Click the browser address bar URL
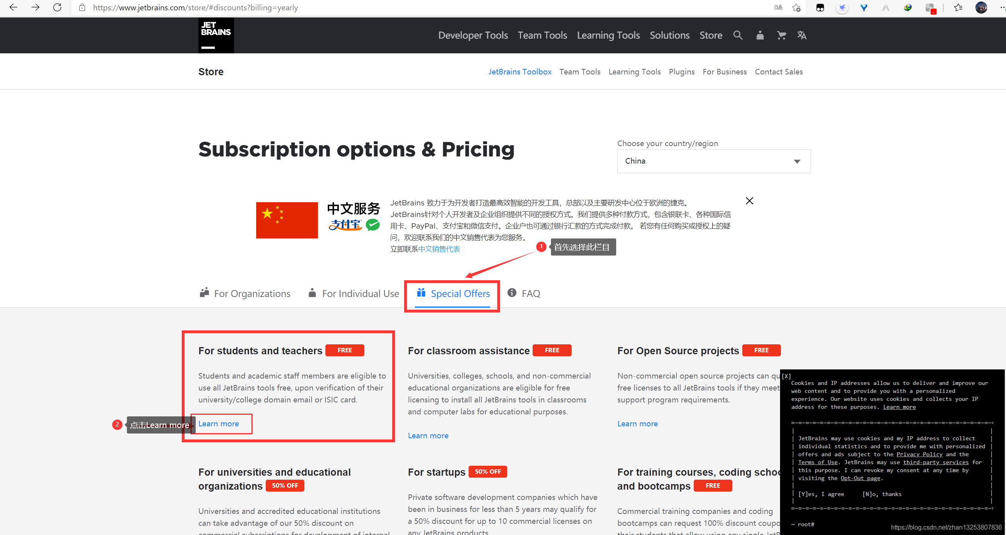1006x535 pixels. click(195, 8)
